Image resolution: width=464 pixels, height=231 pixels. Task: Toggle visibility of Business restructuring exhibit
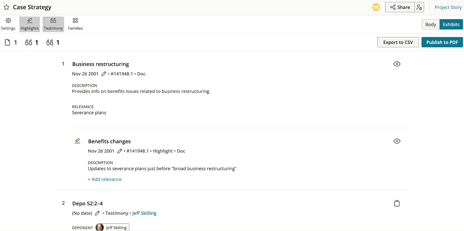tap(397, 64)
